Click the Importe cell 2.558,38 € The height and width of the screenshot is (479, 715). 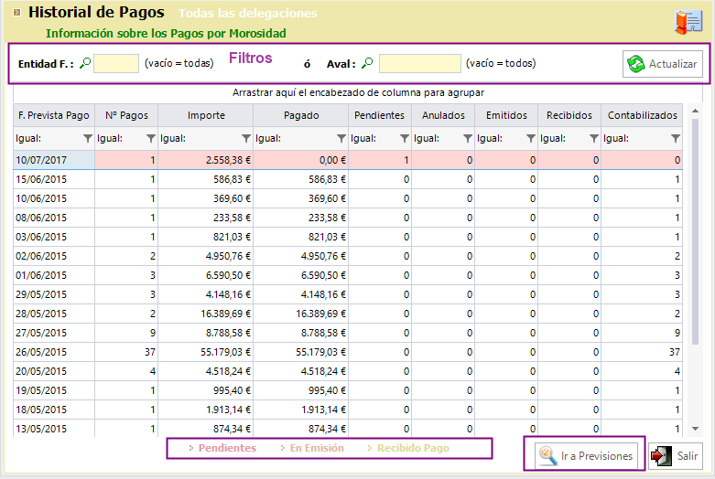(x=206, y=160)
